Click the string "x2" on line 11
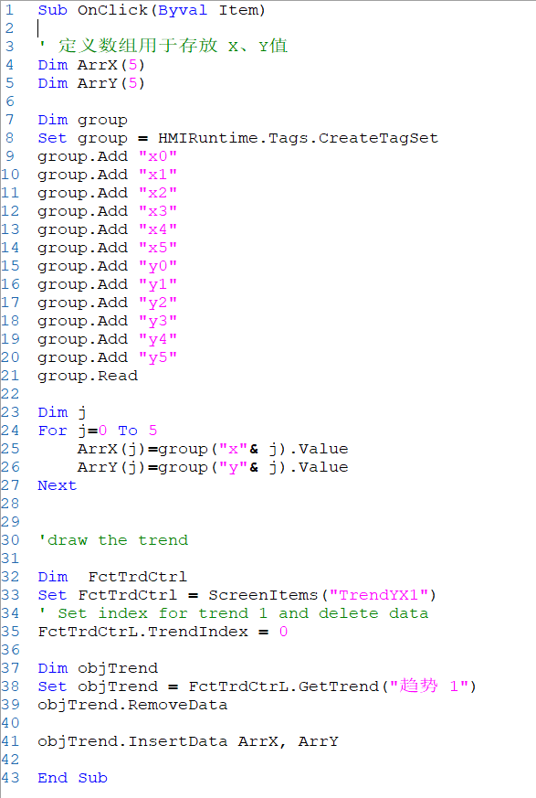This screenshot has width=536, height=798. tap(158, 193)
